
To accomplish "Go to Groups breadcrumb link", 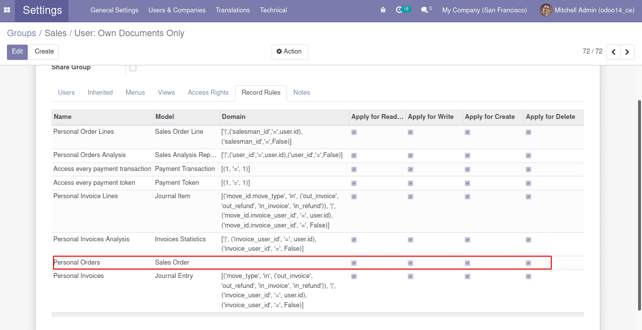I will point(21,33).
